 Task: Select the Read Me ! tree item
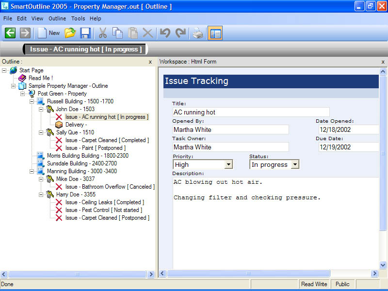click(x=41, y=78)
